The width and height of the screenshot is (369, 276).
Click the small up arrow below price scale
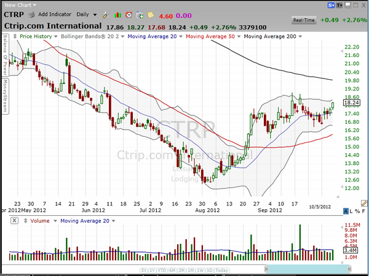[338, 196]
